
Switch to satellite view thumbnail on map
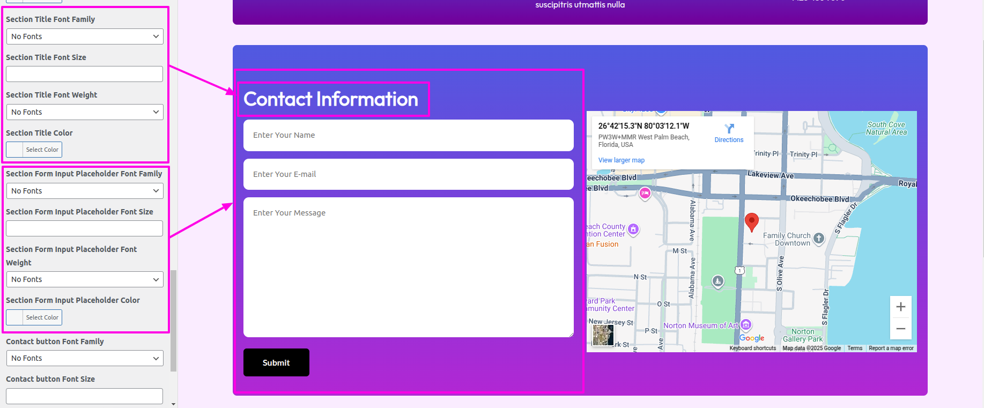click(603, 335)
